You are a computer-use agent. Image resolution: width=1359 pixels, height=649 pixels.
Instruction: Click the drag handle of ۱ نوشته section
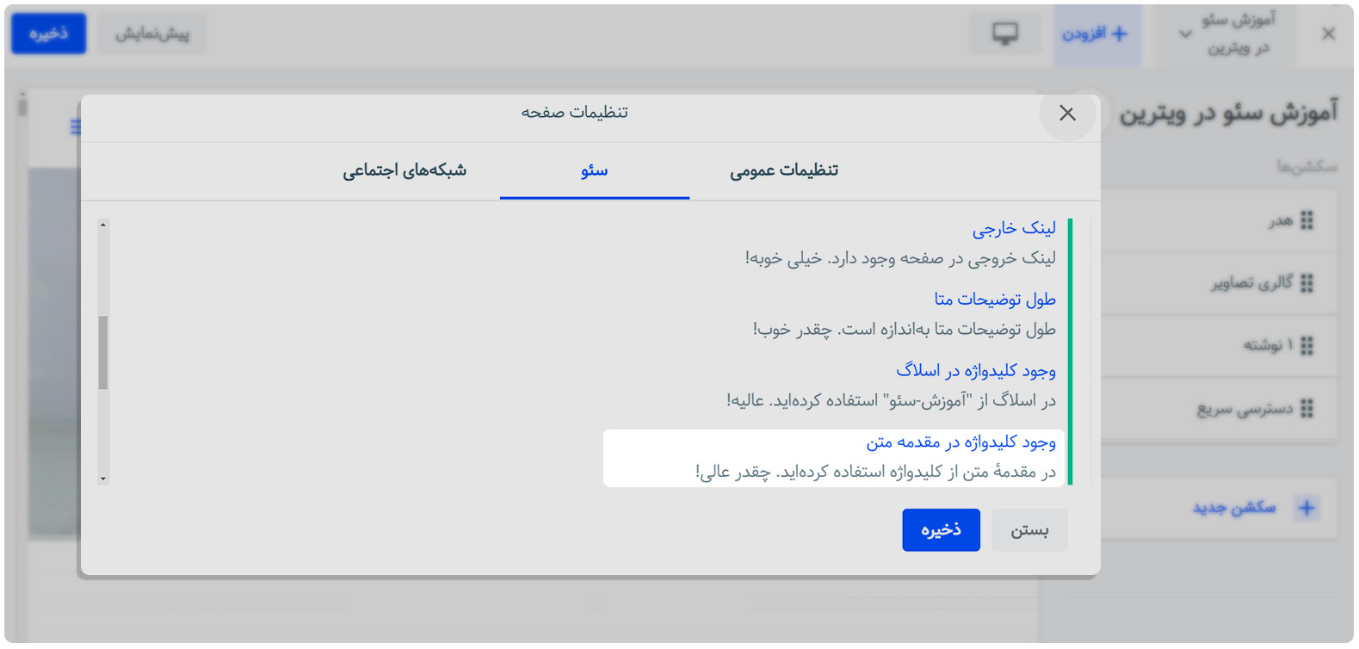tap(1306, 346)
